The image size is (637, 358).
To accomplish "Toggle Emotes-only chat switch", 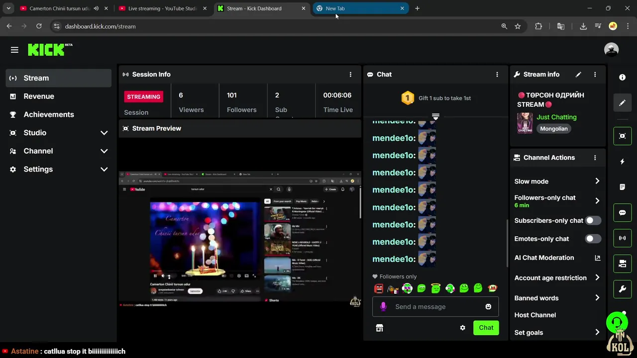I will [x=593, y=239].
